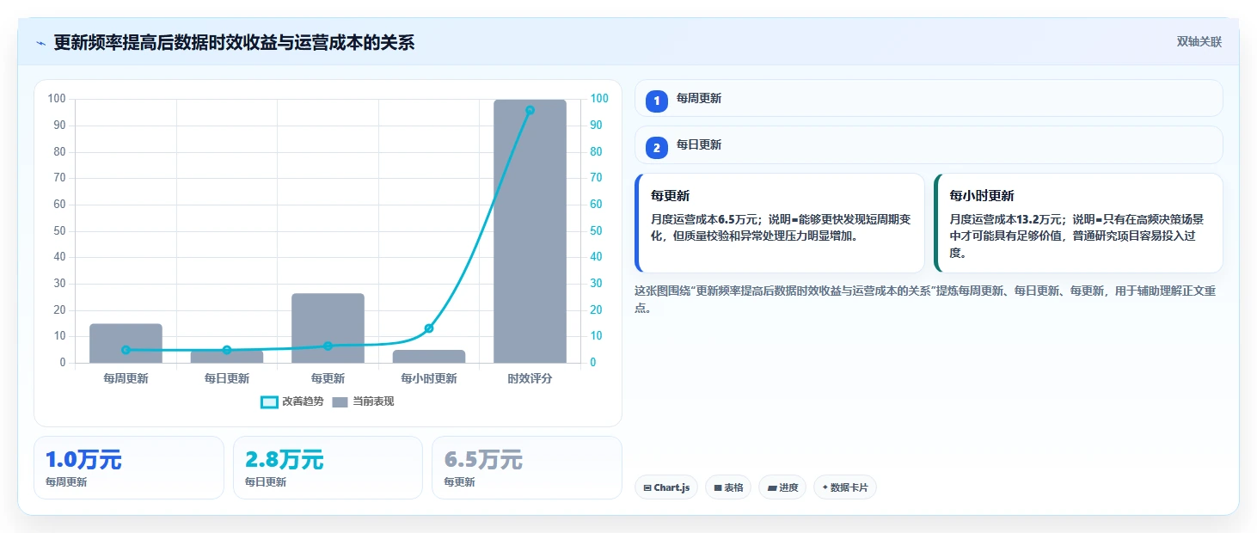Select the numbered badge 1 for 每周更新
The image size is (1257, 533).
click(x=657, y=101)
